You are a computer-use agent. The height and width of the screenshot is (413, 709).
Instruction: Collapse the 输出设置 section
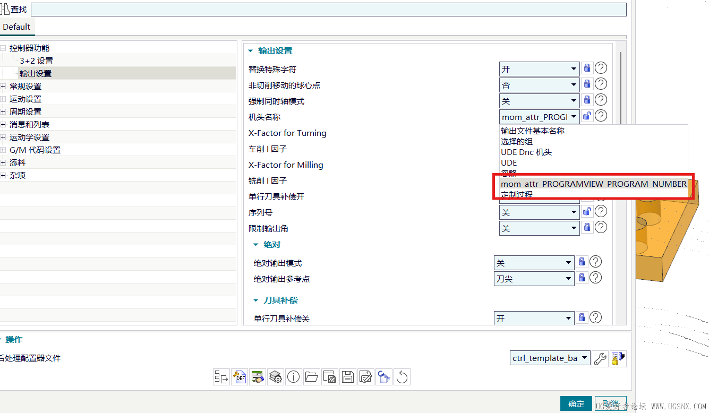251,51
